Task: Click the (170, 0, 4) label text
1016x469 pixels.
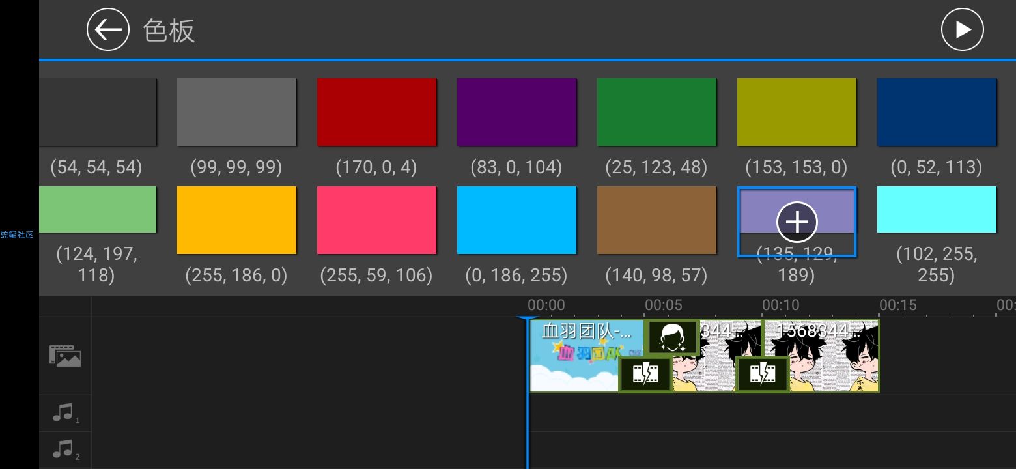Action: (376, 167)
